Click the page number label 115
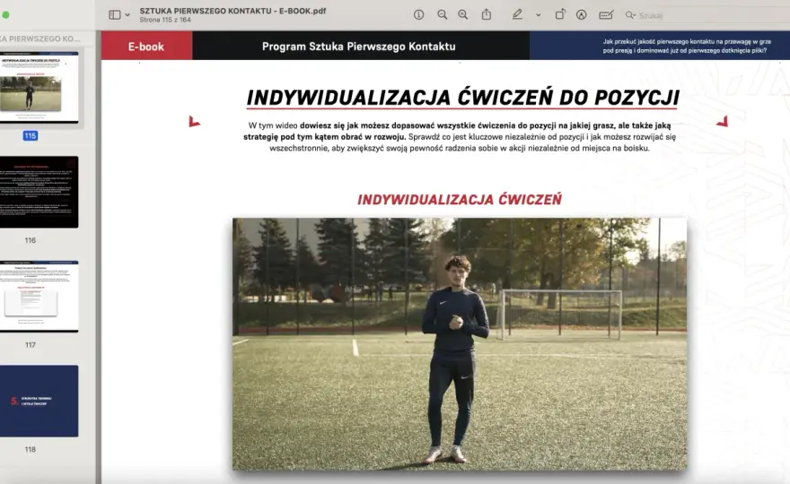 (31, 136)
